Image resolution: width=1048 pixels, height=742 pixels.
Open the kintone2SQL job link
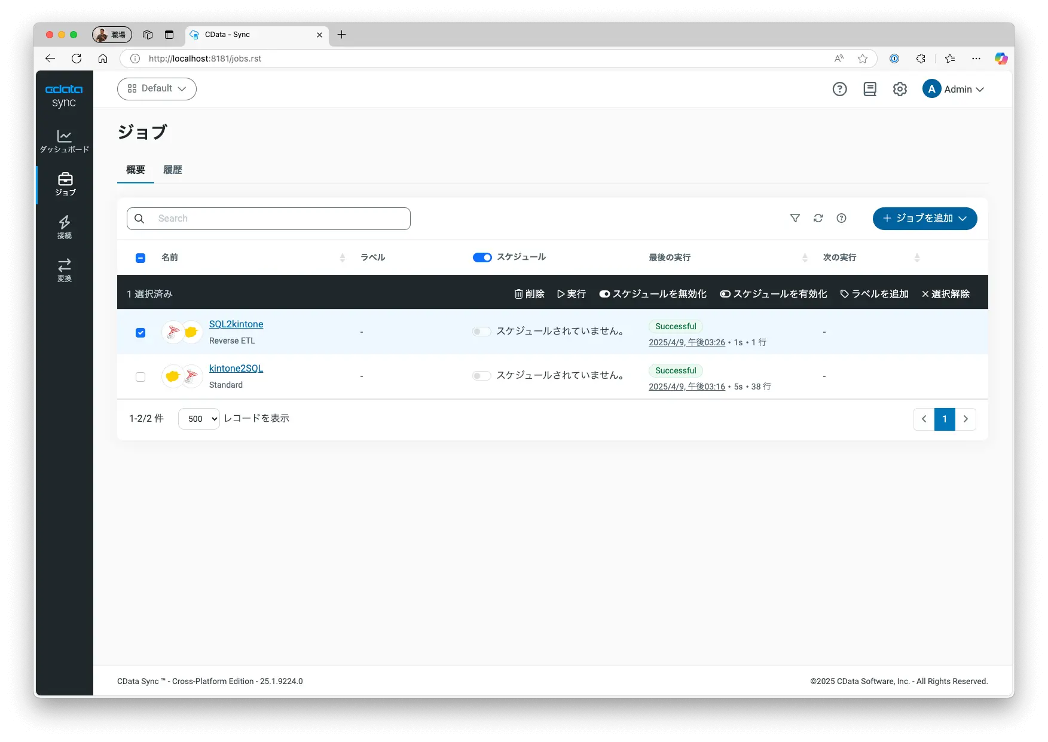pos(236,369)
